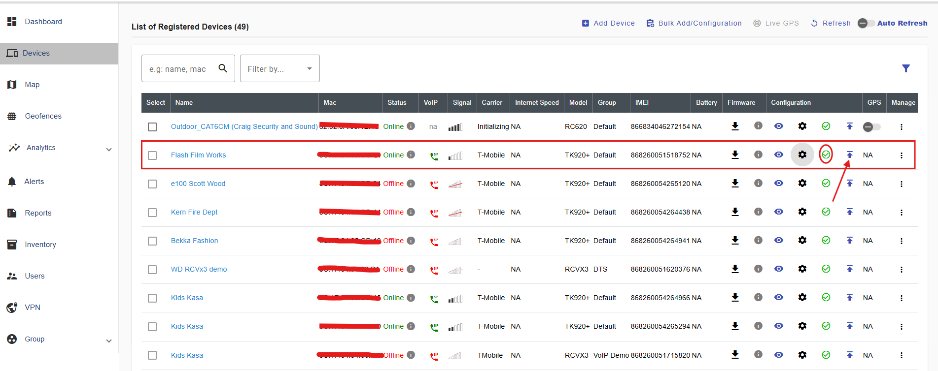Select the Flash Film Works checkbox
The height and width of the screenshot is (371, 938).
152,155
